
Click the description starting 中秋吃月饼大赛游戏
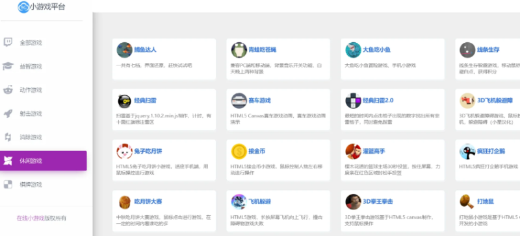(164, 220)
